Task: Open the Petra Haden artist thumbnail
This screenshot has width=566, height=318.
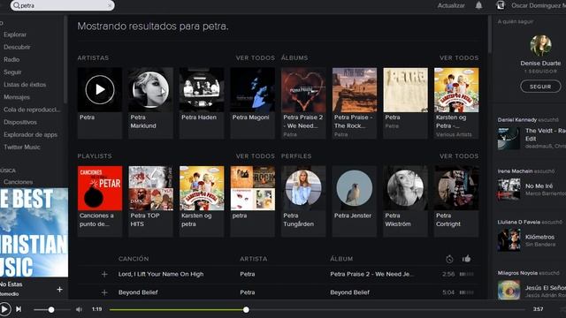Action: point(202,89)
